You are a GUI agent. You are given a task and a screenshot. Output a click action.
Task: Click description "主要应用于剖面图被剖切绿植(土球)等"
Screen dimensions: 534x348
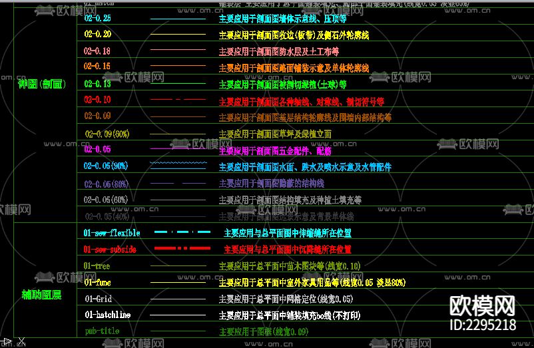282,84
